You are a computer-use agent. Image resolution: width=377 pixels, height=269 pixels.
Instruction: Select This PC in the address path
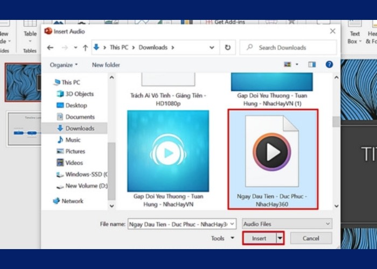119,47
